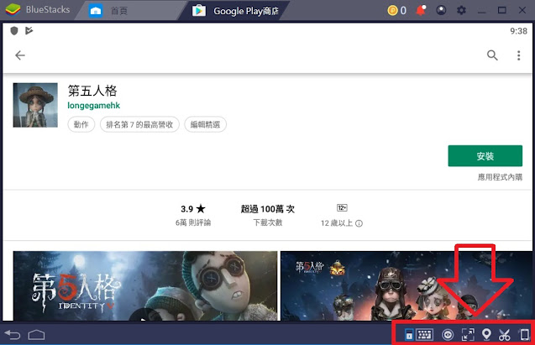Open BlueStacks settings gear
This screenshot has height=345, width=535.
461,10
